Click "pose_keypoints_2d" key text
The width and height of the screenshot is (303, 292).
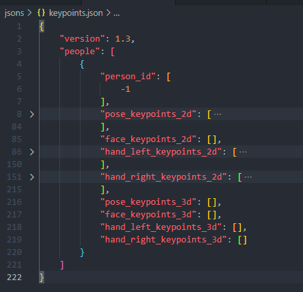(148, 114)
